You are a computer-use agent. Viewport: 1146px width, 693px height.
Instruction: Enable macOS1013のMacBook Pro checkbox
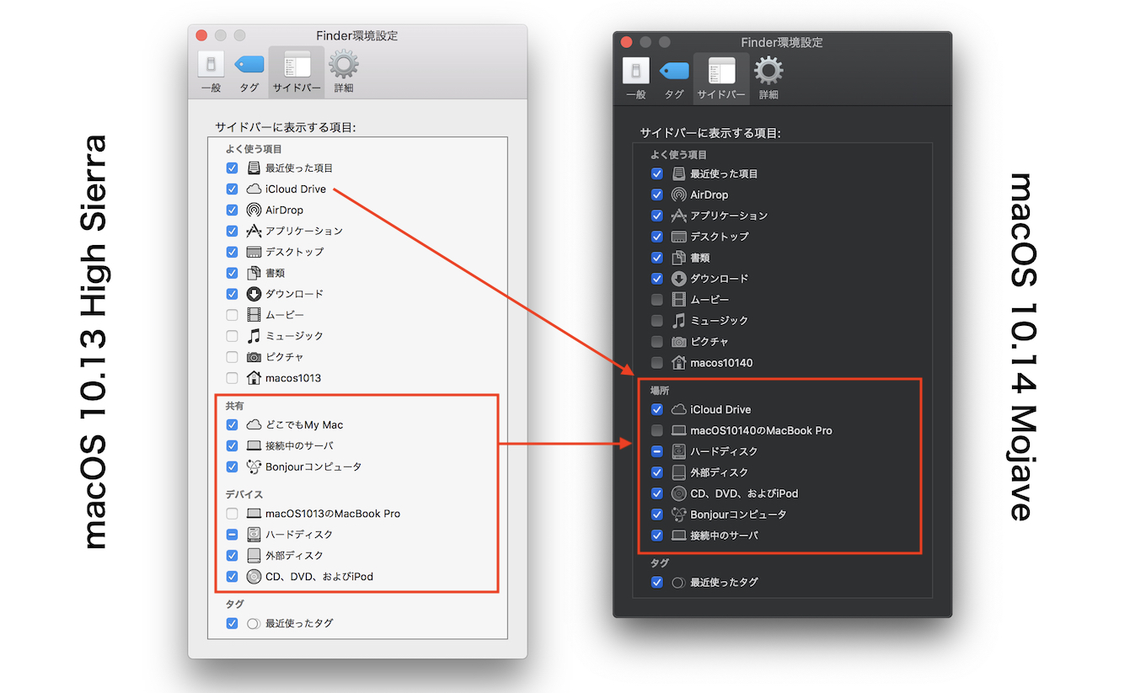pos(232,513)
